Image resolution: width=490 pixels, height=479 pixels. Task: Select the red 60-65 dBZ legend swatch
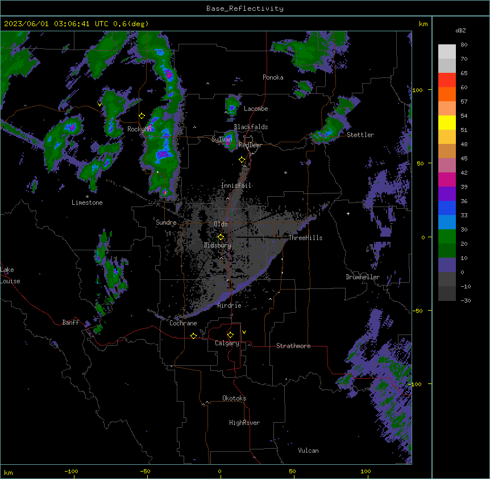[x=447, y=80]
